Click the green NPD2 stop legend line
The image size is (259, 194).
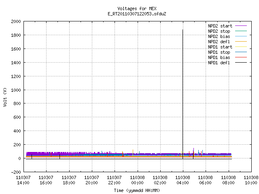(241, 31)
